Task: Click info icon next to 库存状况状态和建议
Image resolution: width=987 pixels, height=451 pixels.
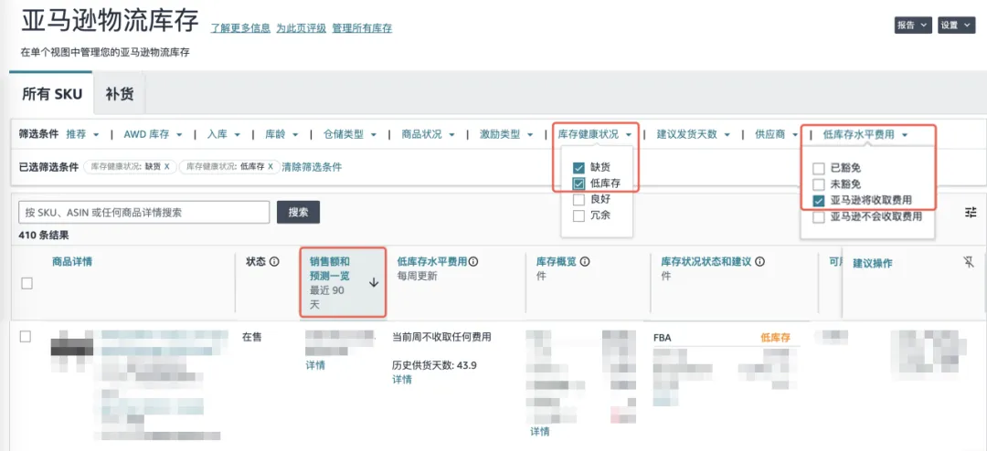Action: tap(759, 262)
